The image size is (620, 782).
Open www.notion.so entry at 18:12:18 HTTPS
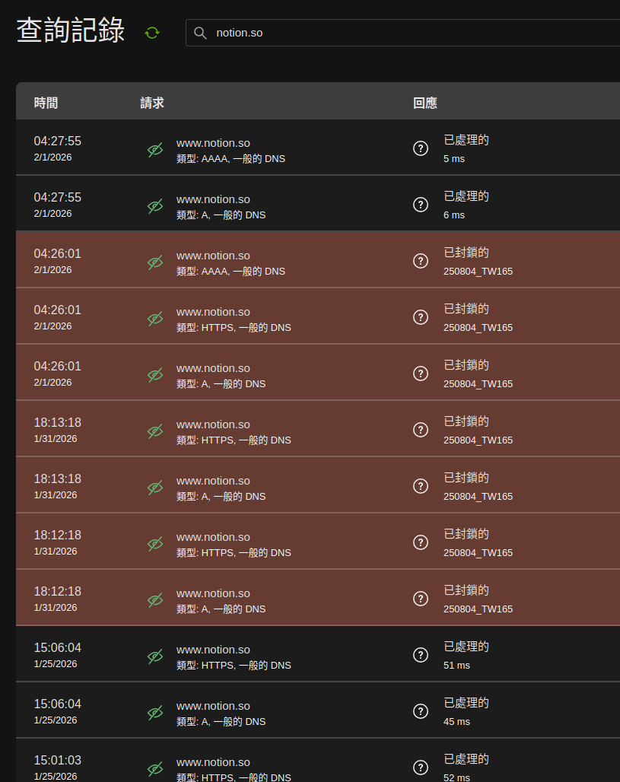pos(213,537)
